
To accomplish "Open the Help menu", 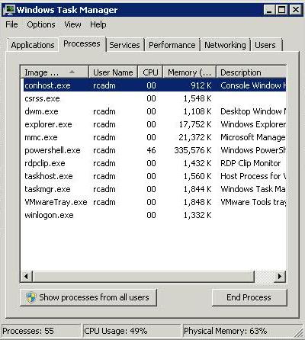I will coord(98,24).
